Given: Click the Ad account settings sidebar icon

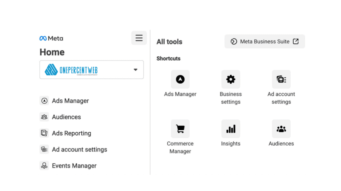Looking at the screenshot, I should pyautogui.click(x=44, y=150).
